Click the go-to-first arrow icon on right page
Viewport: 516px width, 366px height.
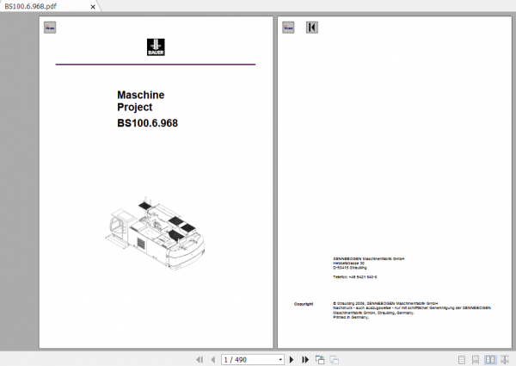click(x=312, y=28)
